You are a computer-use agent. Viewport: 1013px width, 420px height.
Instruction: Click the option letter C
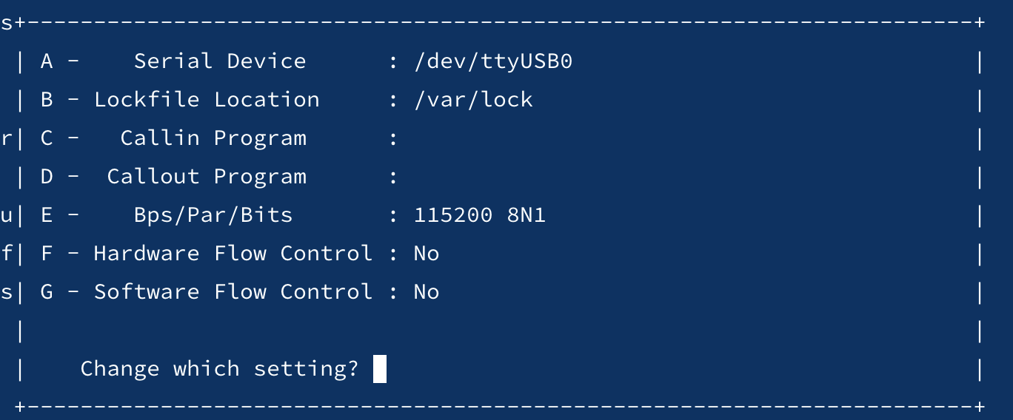(x=47, y=138)
